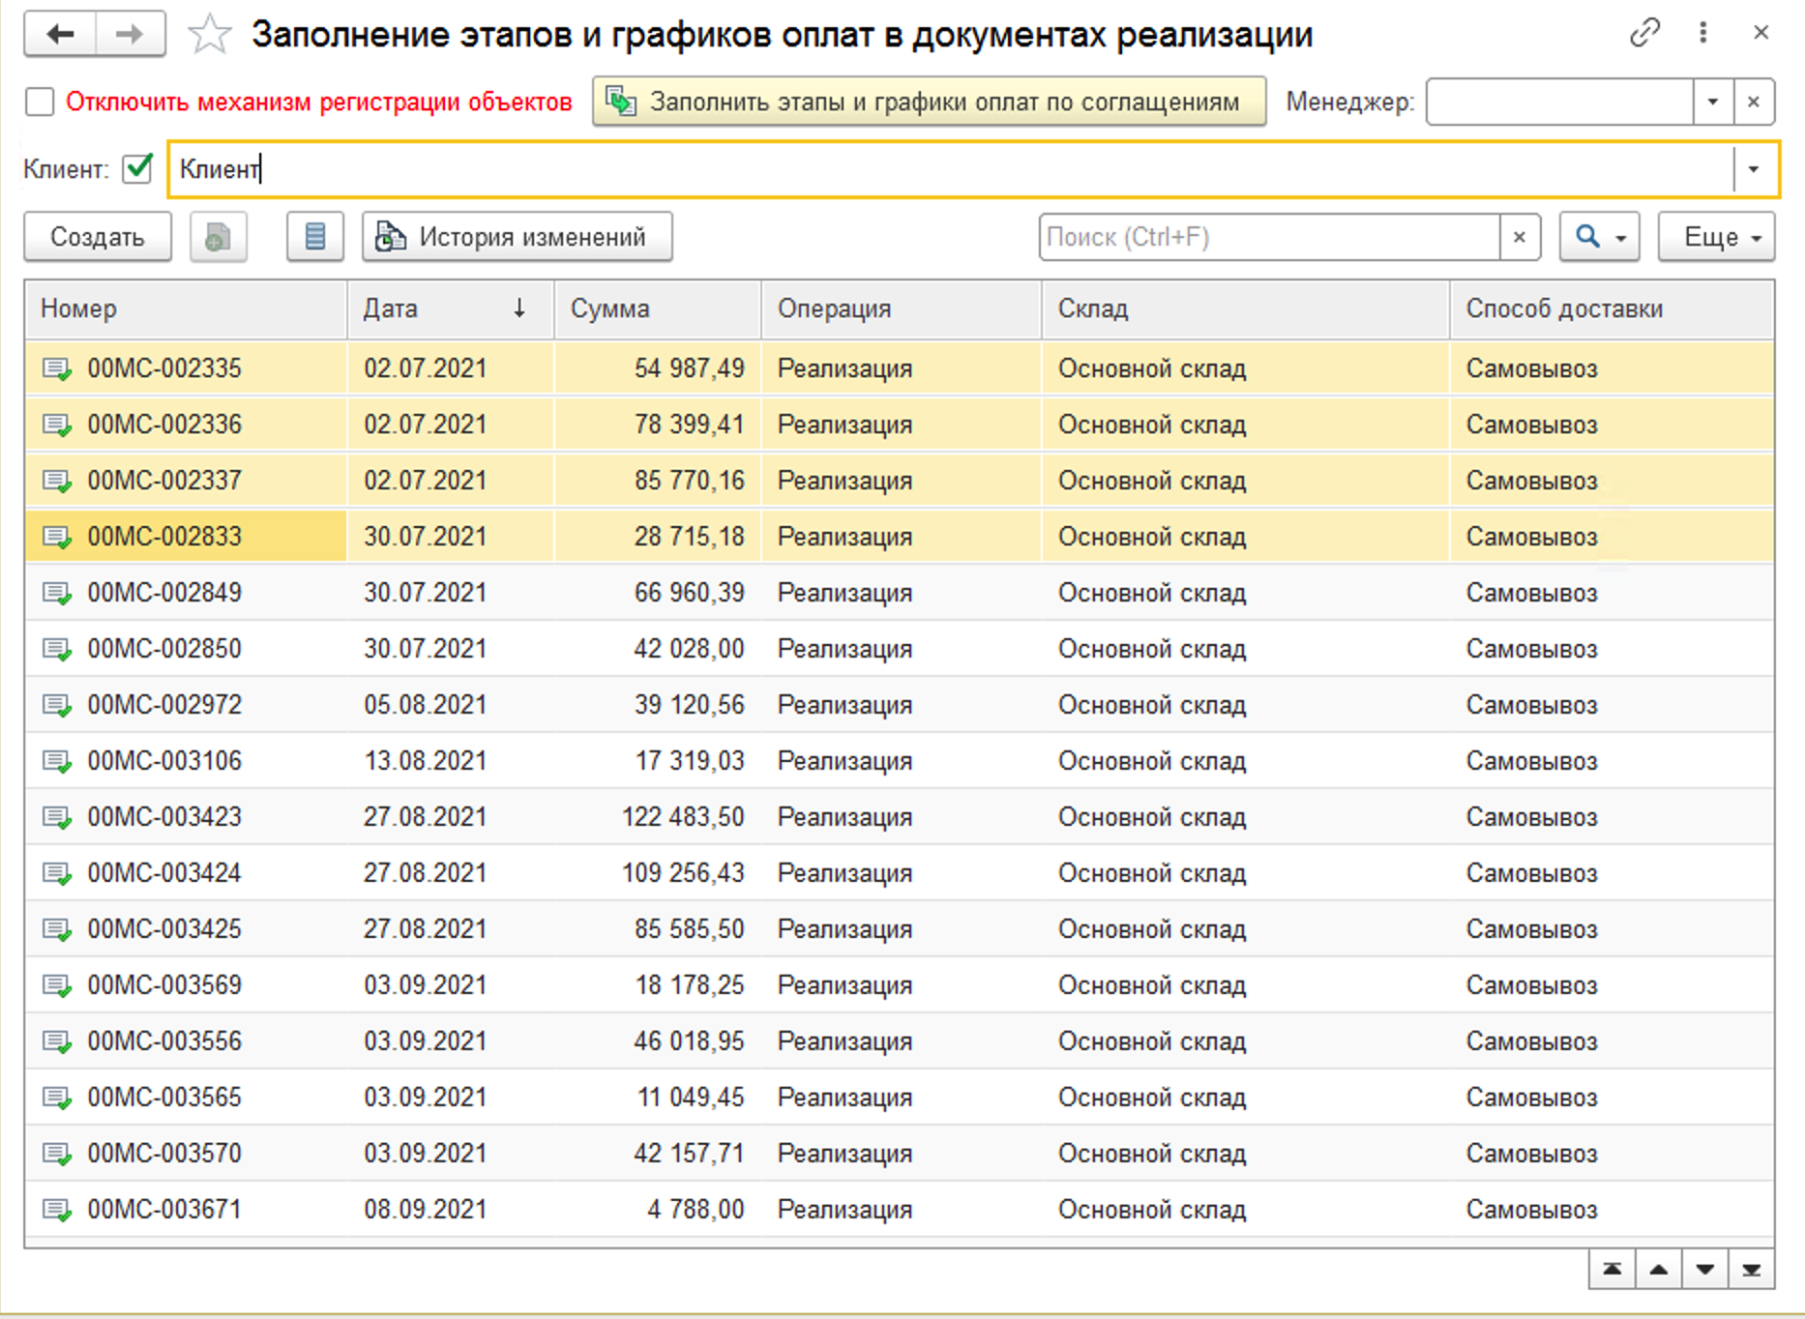Click the Склад column header
1805x1319 pixels.
tap(1246, 309)
